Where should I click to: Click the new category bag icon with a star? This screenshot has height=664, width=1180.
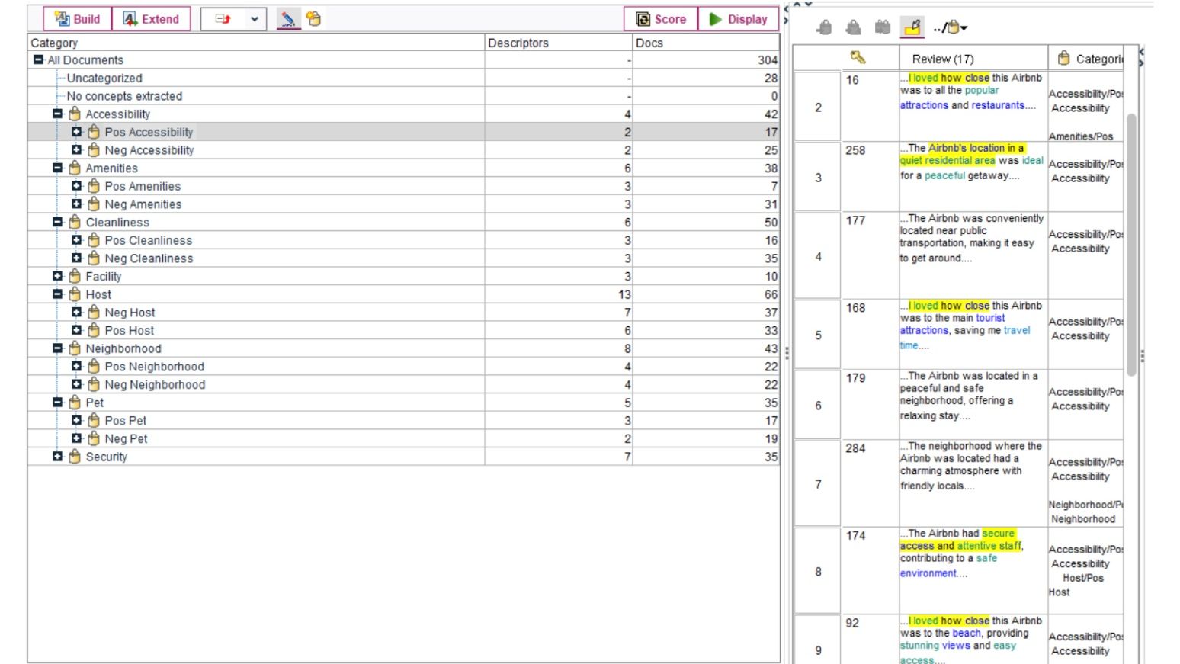coord(313,19)
